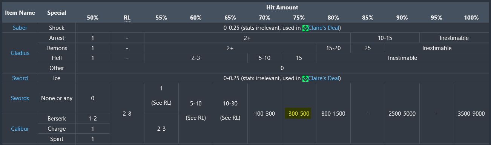Select the 800-1500 price cell
Screen dimensions: 491x145
click(x=333, y=113)
